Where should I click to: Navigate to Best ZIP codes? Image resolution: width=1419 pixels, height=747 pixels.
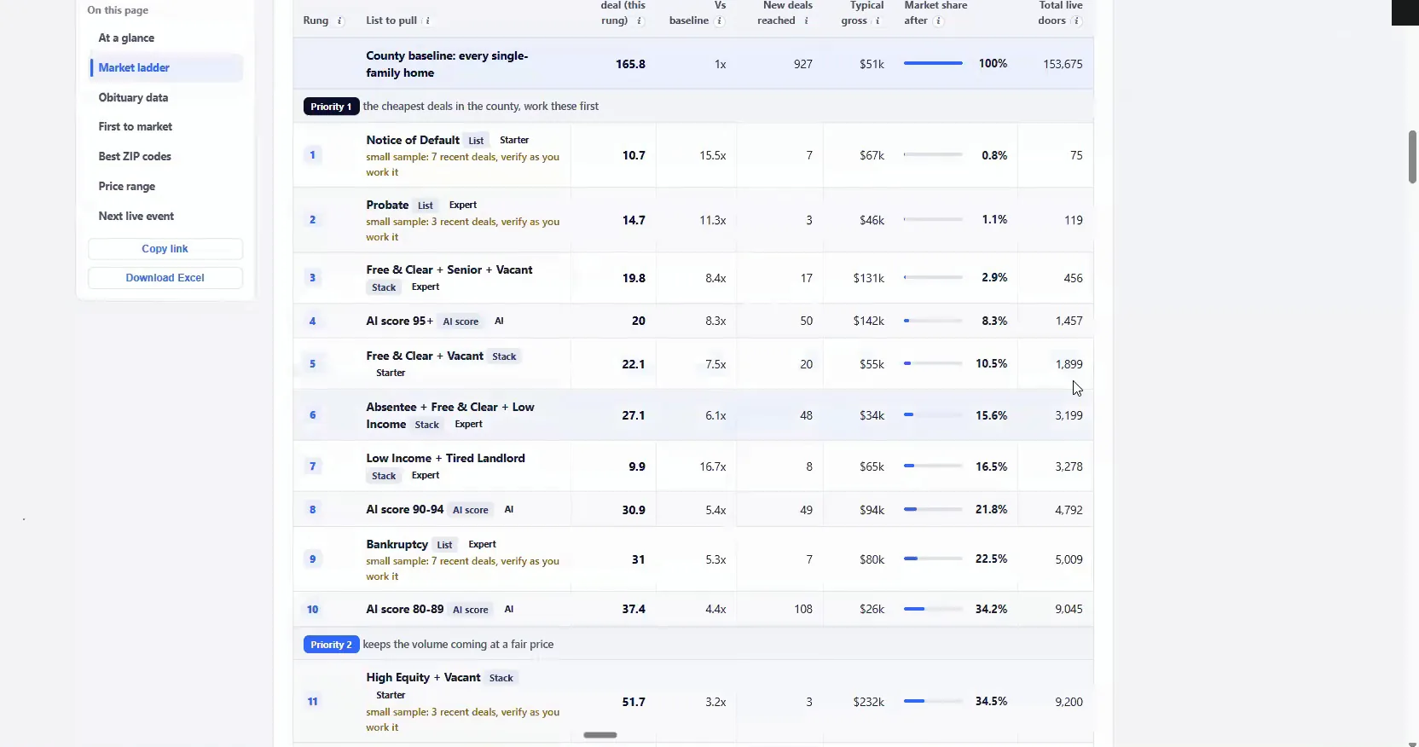(135, 156)
